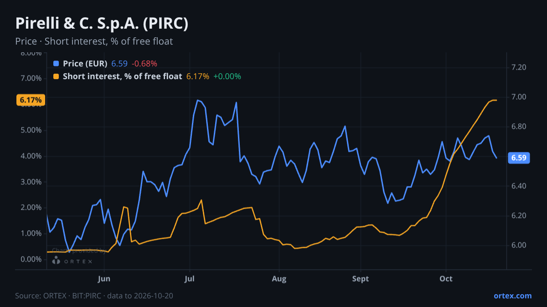Click the 1.00% left axis label
The width and height of the screenshot is (547, 307).
30,233
